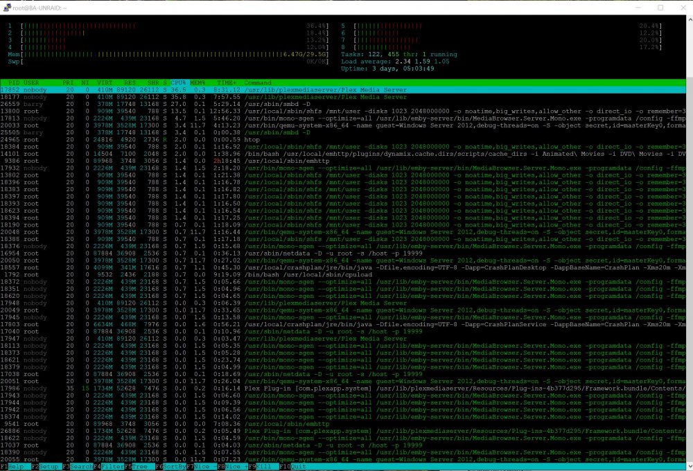The image size is (693, 471).
Task: Sort by the SHR column header
Action: (153, 82)
